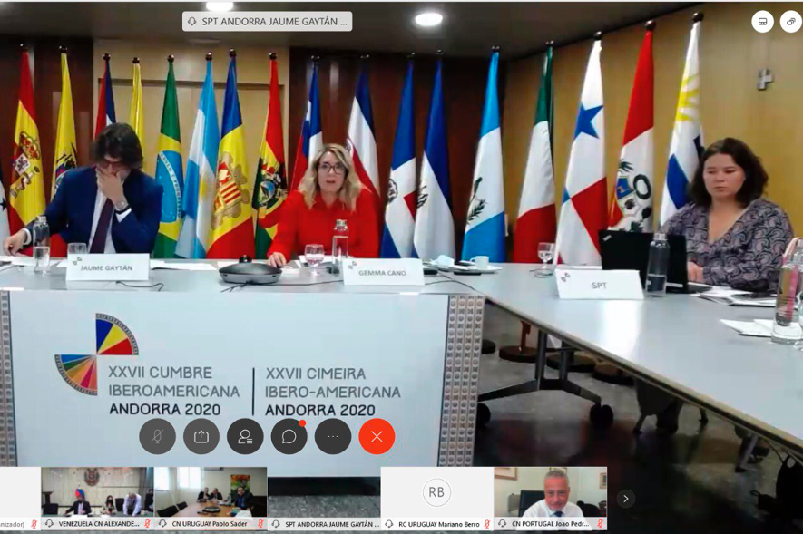Click muted mic icon on Venezuela CN thumbnail

coord(147,524)
